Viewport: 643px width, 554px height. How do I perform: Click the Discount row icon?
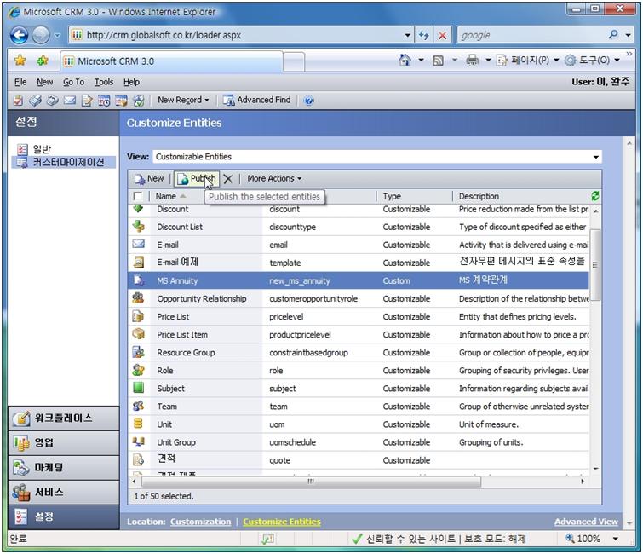(138, 208)
